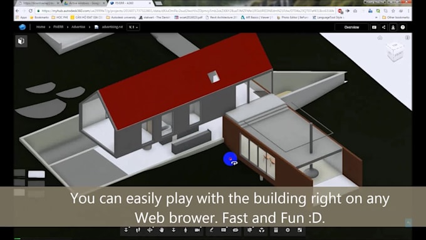The width and height of the screenshot is (426, 240).
Task: Click the browser Reload button
Action: (31, 11)
